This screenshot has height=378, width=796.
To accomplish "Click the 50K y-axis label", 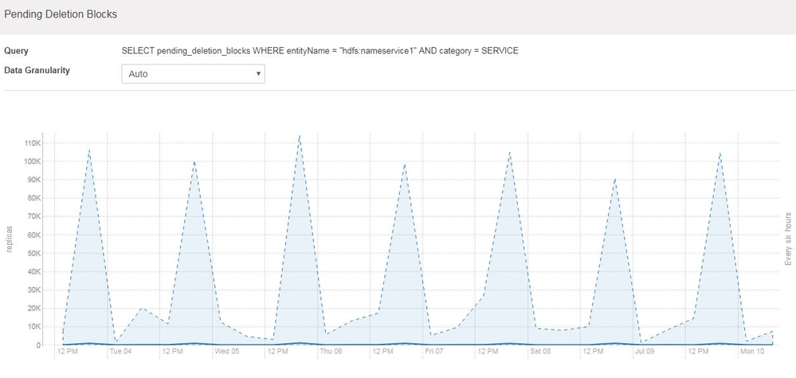I will pos(33,253).
